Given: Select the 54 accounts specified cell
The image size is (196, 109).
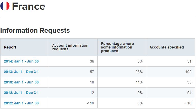Looking at the screenshot, I should pos(189,93).
